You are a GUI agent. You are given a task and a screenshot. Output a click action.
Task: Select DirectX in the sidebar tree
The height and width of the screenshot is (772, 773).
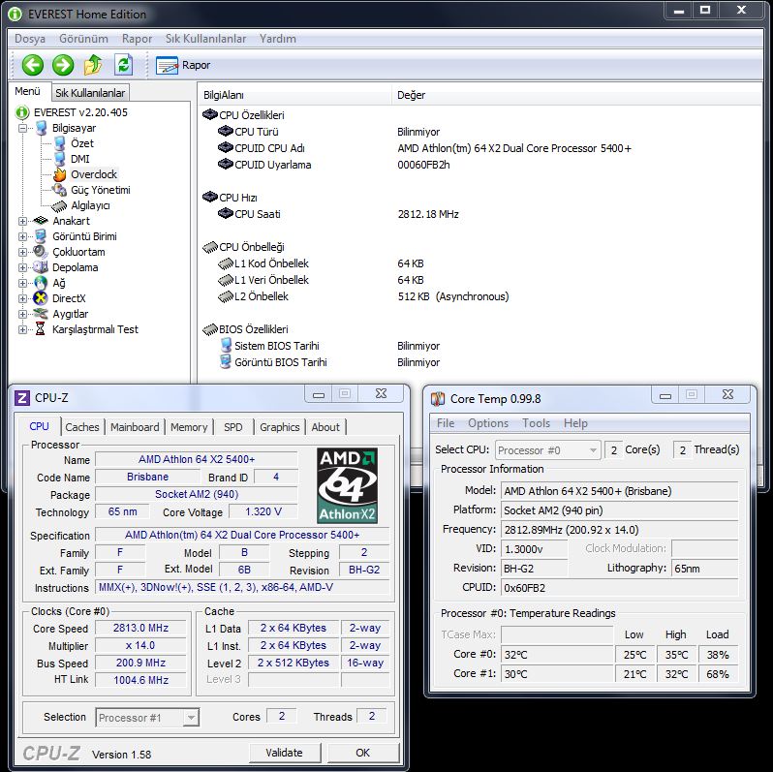point(69,298)
